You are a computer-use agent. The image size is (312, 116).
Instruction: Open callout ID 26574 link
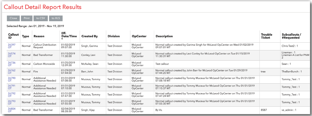pyautogui.click(x=11, y=54)
